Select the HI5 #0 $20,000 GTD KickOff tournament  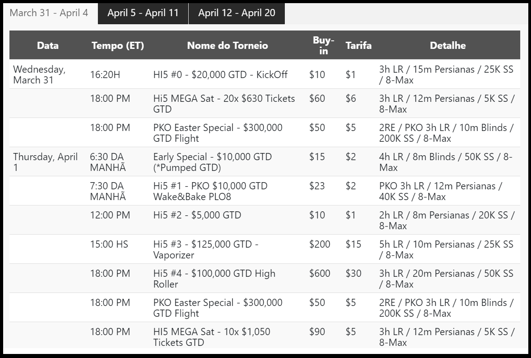(x=220, y=74)
